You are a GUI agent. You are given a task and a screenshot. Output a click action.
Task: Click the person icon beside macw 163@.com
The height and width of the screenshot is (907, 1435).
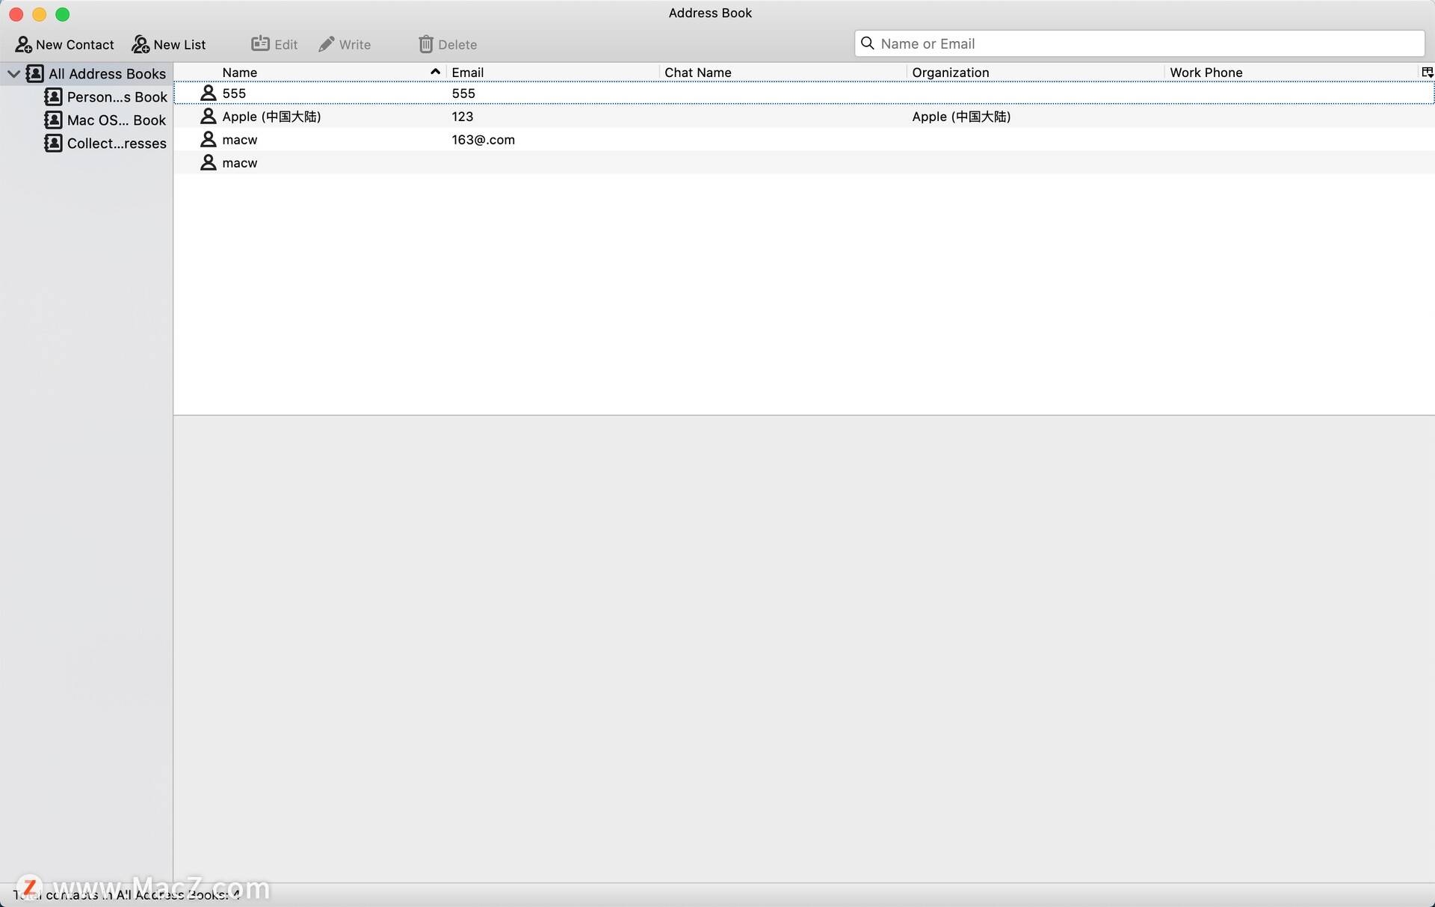[x=208, y=139]
